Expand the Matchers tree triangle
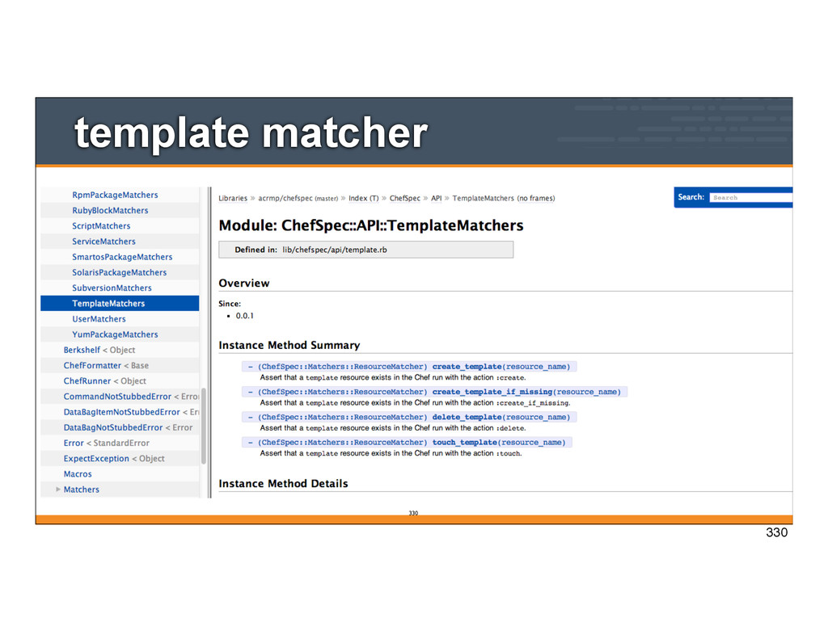 pyautogui.click(x=58, y=490)
